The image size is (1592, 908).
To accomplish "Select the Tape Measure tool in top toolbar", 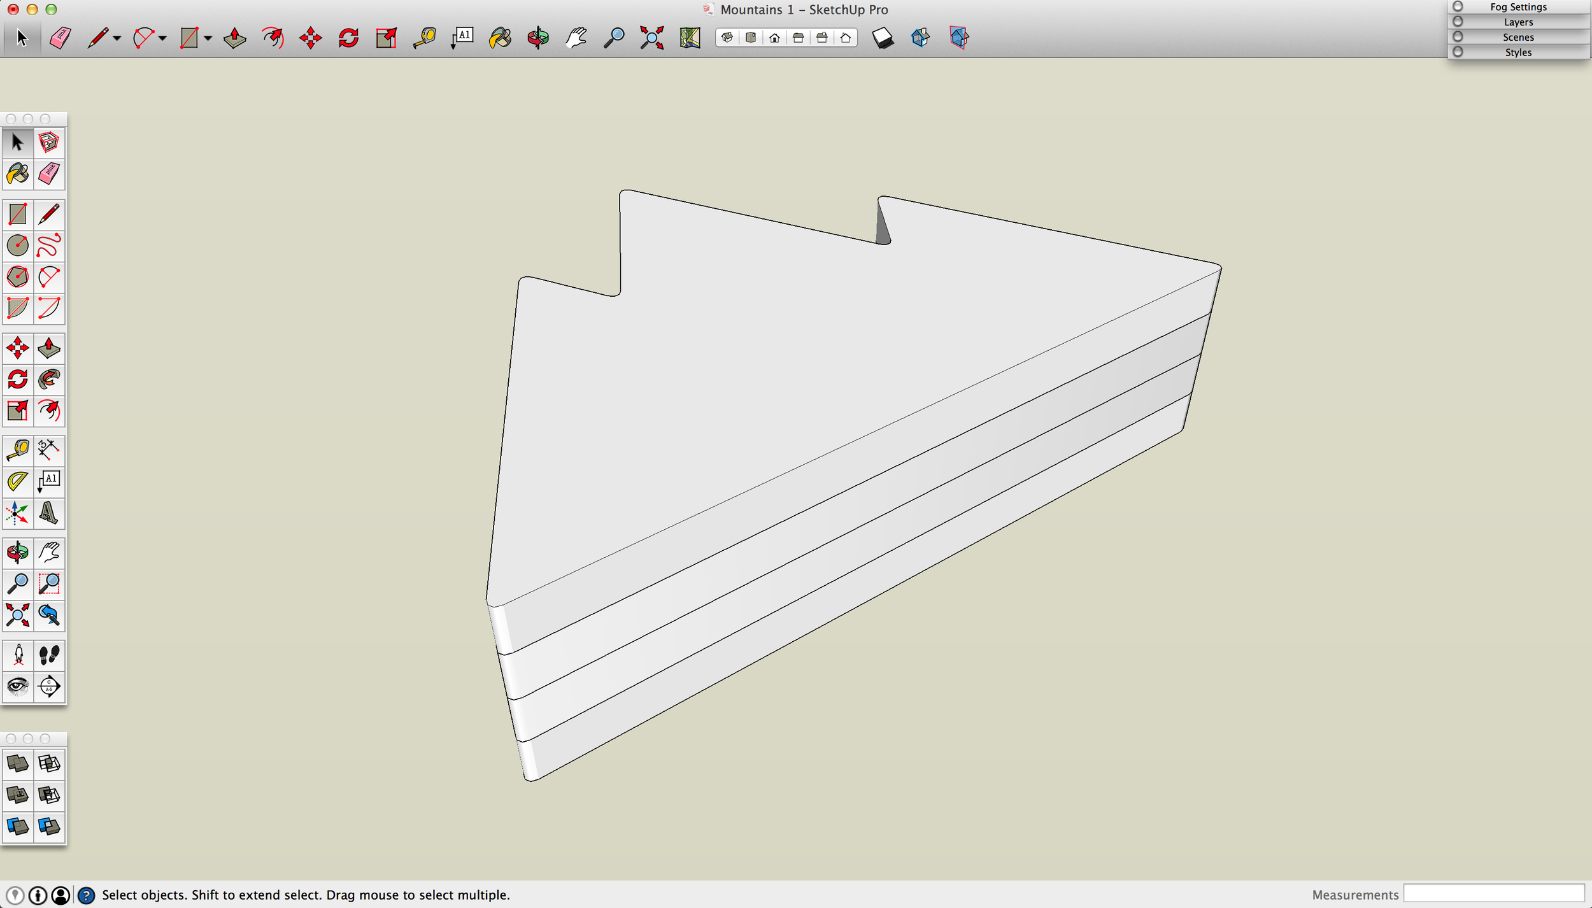I will [x=424, y=38].
